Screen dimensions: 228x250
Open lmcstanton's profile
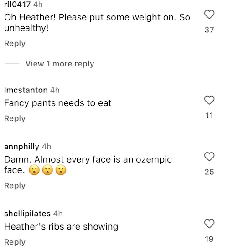tap(26, 90)
